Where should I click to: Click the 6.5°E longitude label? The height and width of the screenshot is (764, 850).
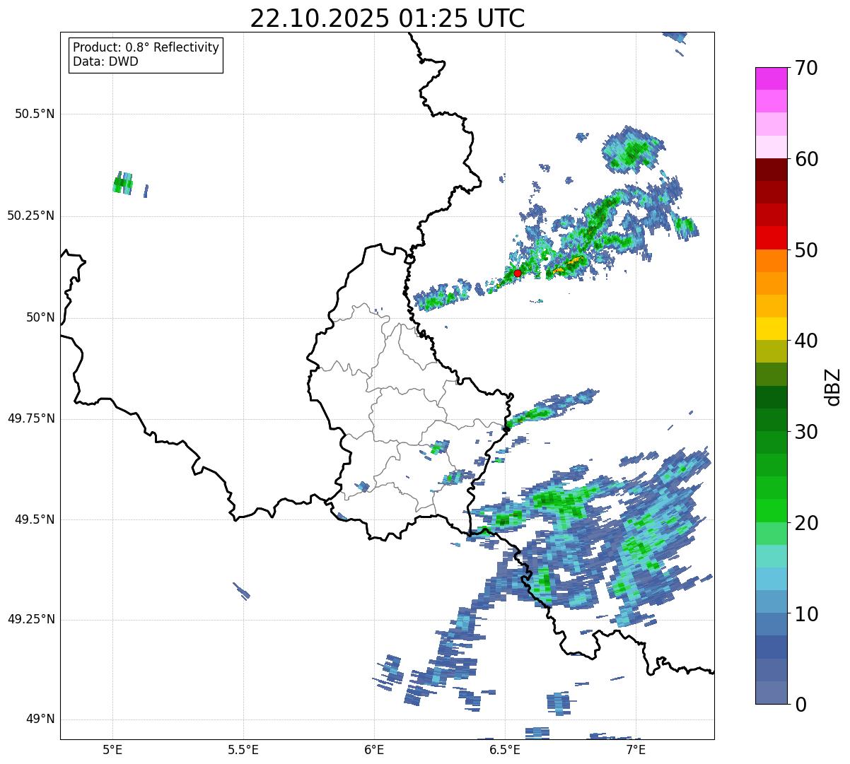tap(505, 750)
